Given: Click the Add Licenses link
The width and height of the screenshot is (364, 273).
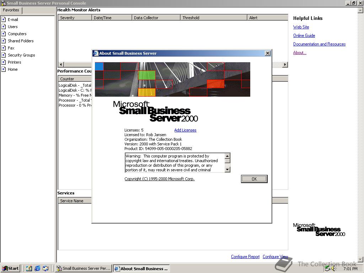Looking at the screenshot, I should pyautogui.click(x=185, y=130).
